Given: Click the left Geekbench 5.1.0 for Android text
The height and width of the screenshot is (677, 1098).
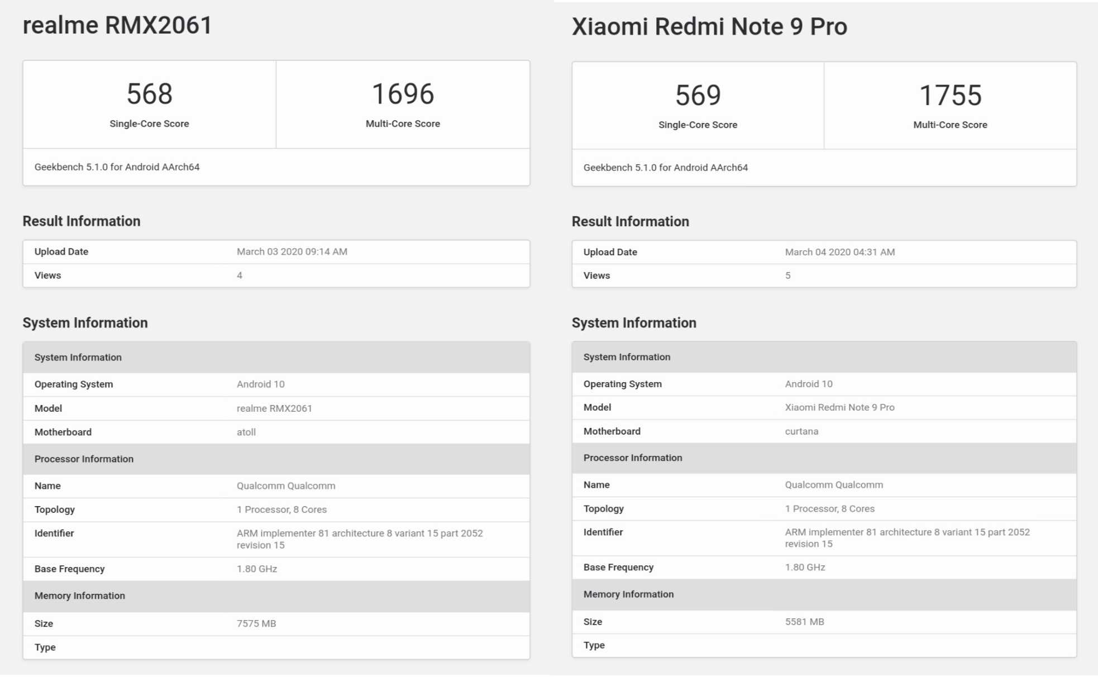Looking at the screenshot, I should pos(117,167).
